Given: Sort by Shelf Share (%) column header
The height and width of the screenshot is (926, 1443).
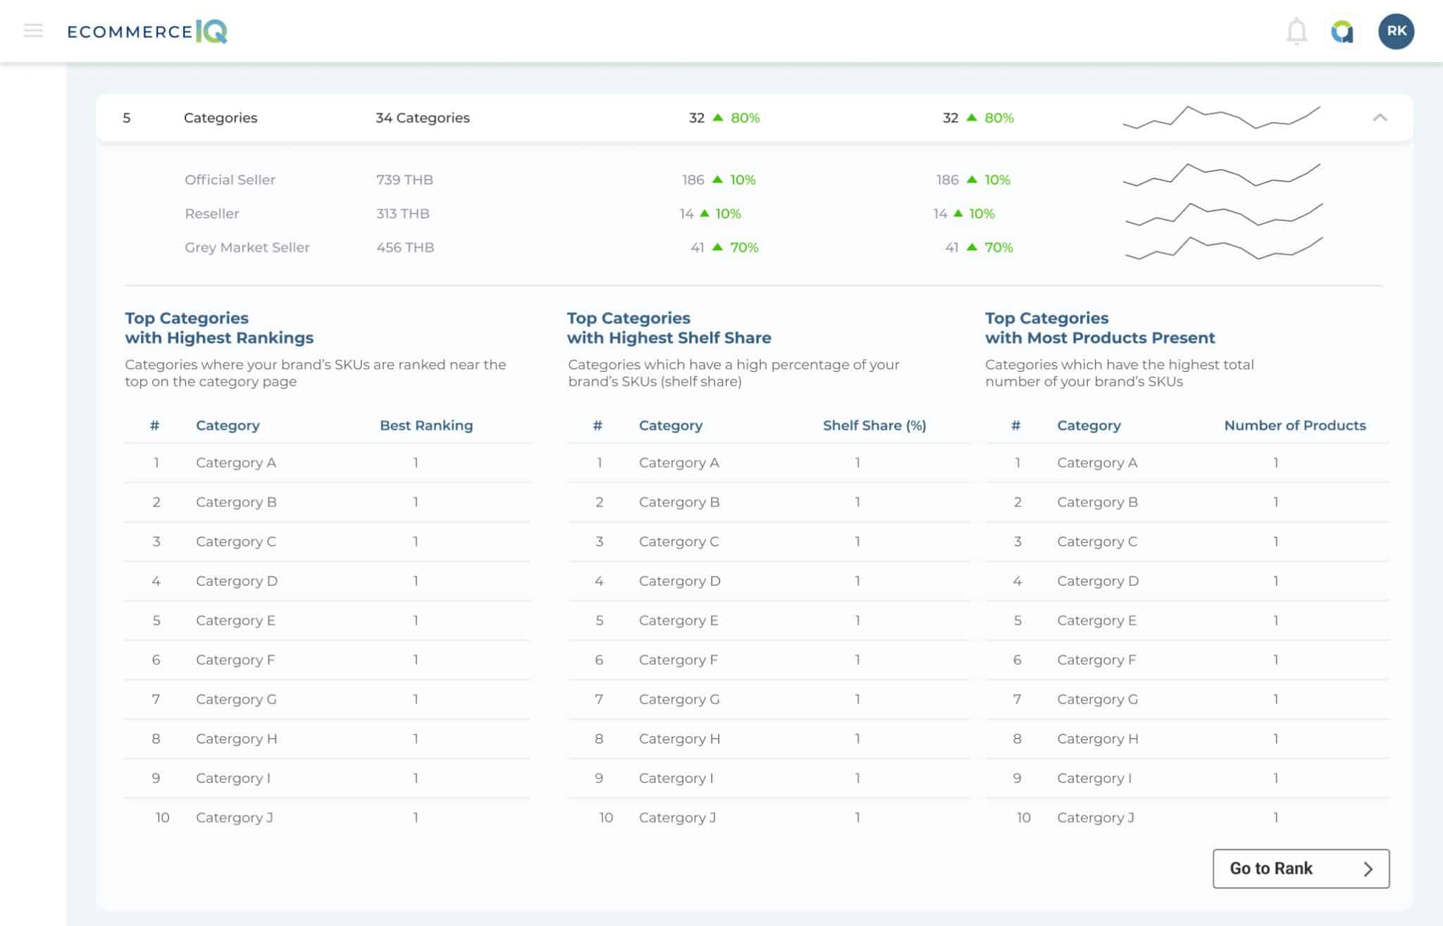Looking at the screenshot, I should 874,425.
